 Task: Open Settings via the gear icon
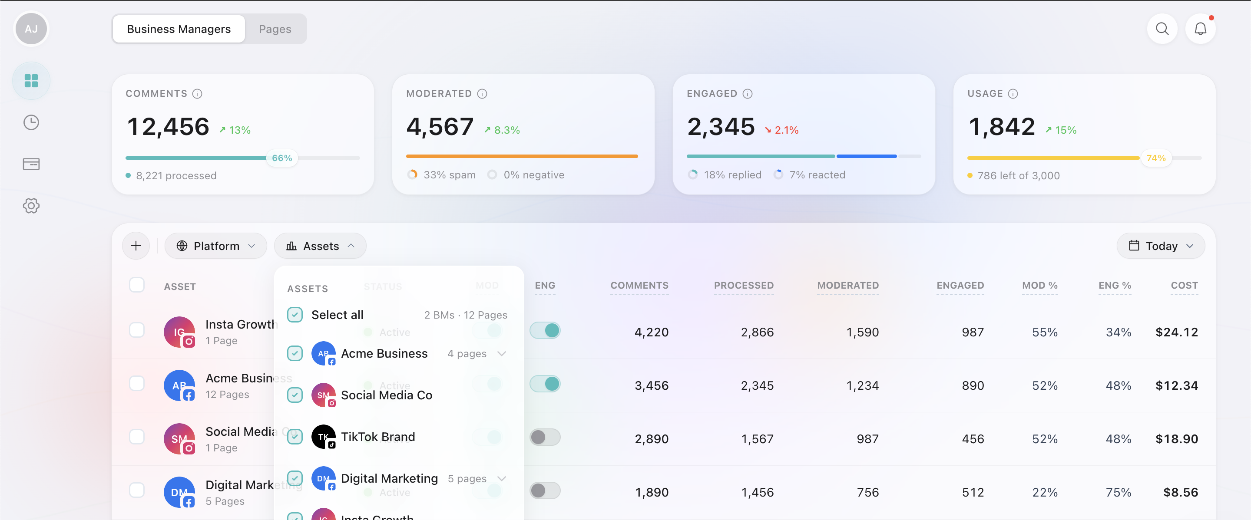click(x=30, y=206)
